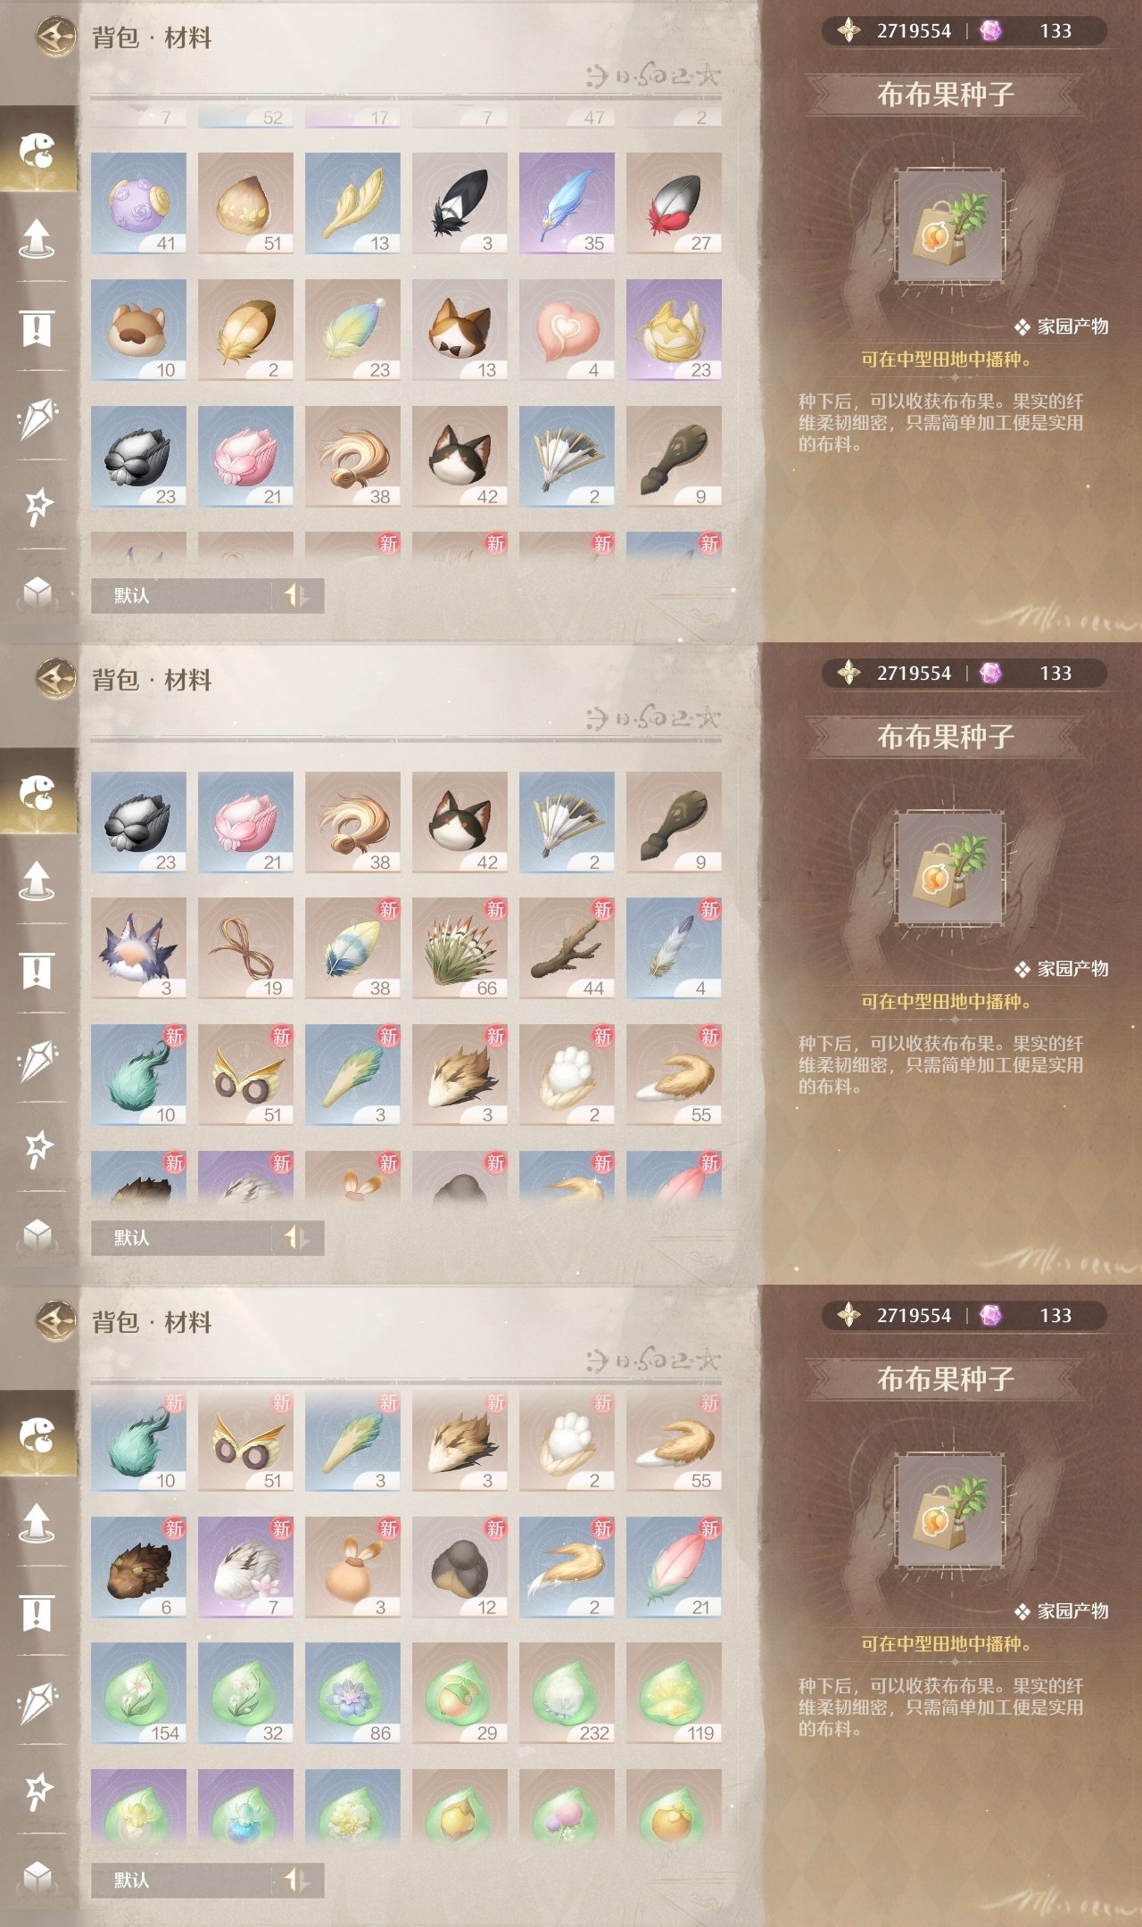
Task: Toggle the sort order arrow in the bottom panel
Action: pos(296,1880)
